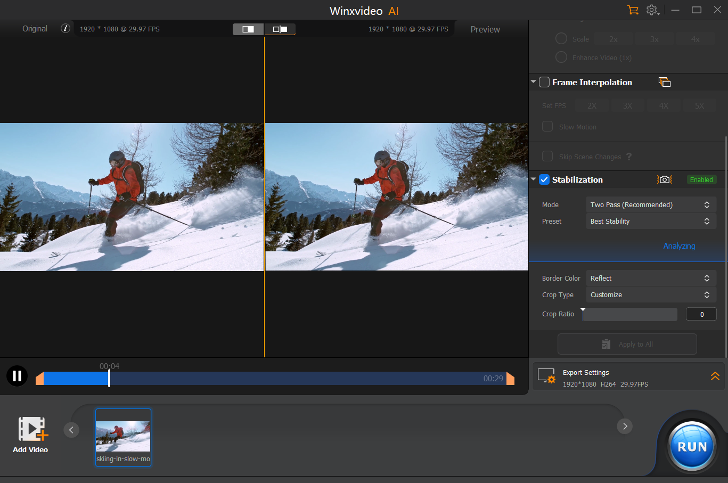The width and height of the screenshot is (728, 483).
Task: Open the settings gear menu
Action: click(652, 10)
